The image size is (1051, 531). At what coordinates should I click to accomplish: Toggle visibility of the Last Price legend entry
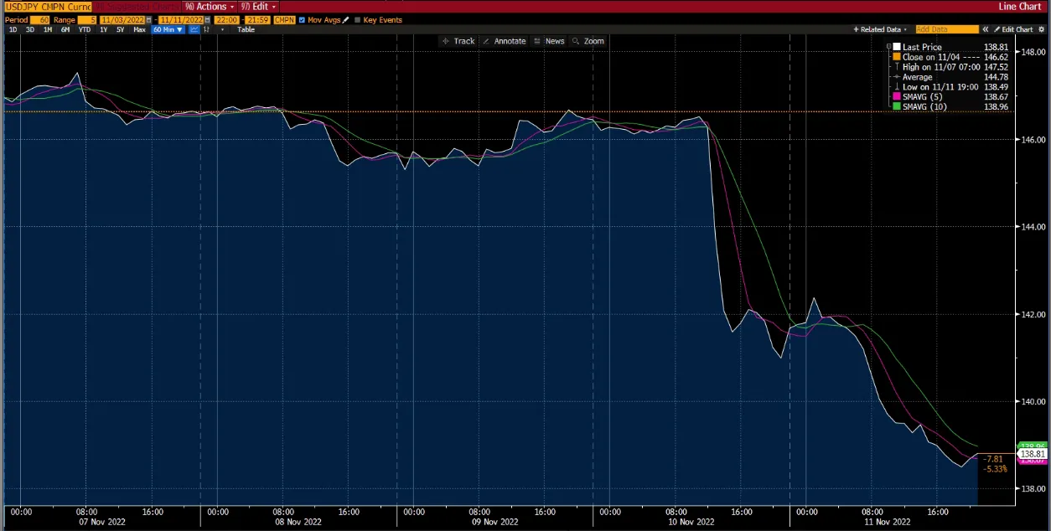coord(896,47)
